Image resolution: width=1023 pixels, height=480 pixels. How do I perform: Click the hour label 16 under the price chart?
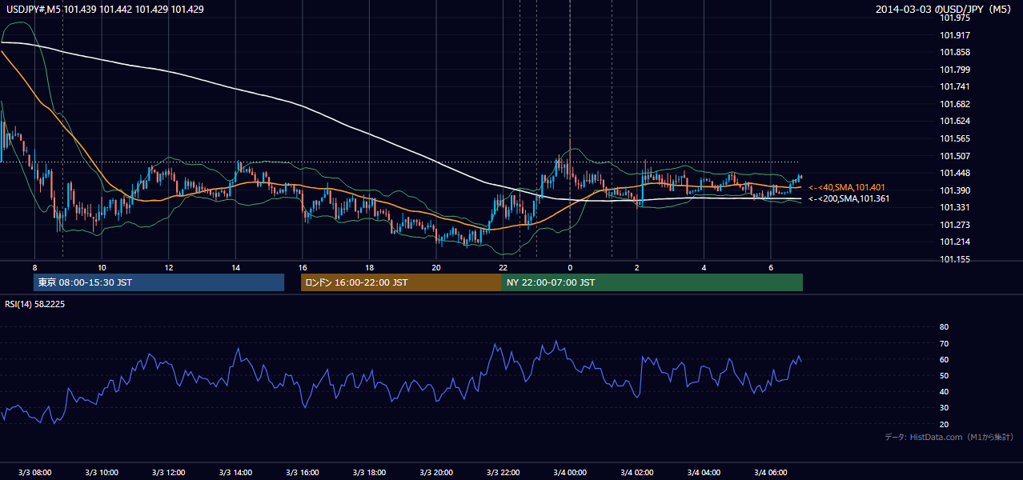pos(302,267)
